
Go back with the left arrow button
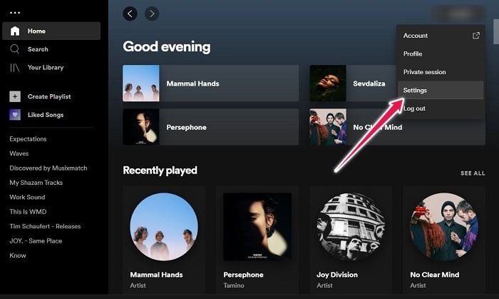(x=130, y=14)
